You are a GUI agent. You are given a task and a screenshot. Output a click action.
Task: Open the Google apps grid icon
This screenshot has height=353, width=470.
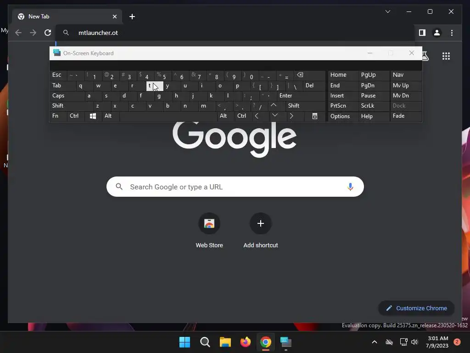point(446,56)
